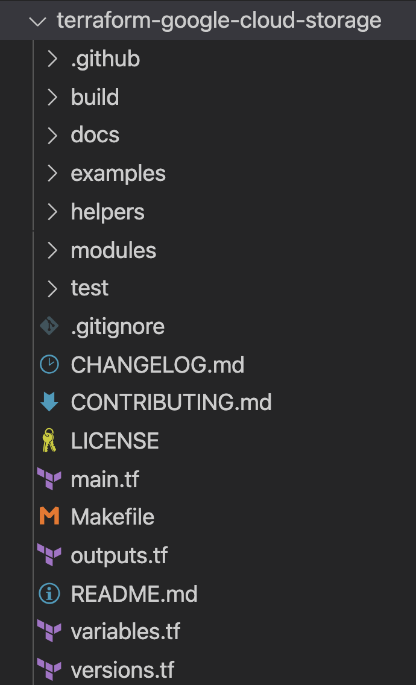Viewport: 416px width, 685px height.
Task: Select the helpers folder
Action: (x=107, y=212)
